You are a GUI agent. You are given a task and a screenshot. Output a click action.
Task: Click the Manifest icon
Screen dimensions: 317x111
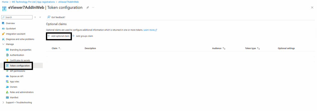pos(7,98)
